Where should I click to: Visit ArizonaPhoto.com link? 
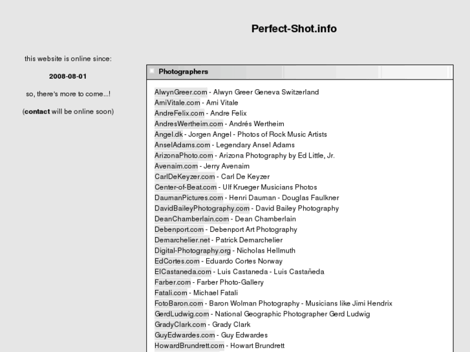[184, 156]
